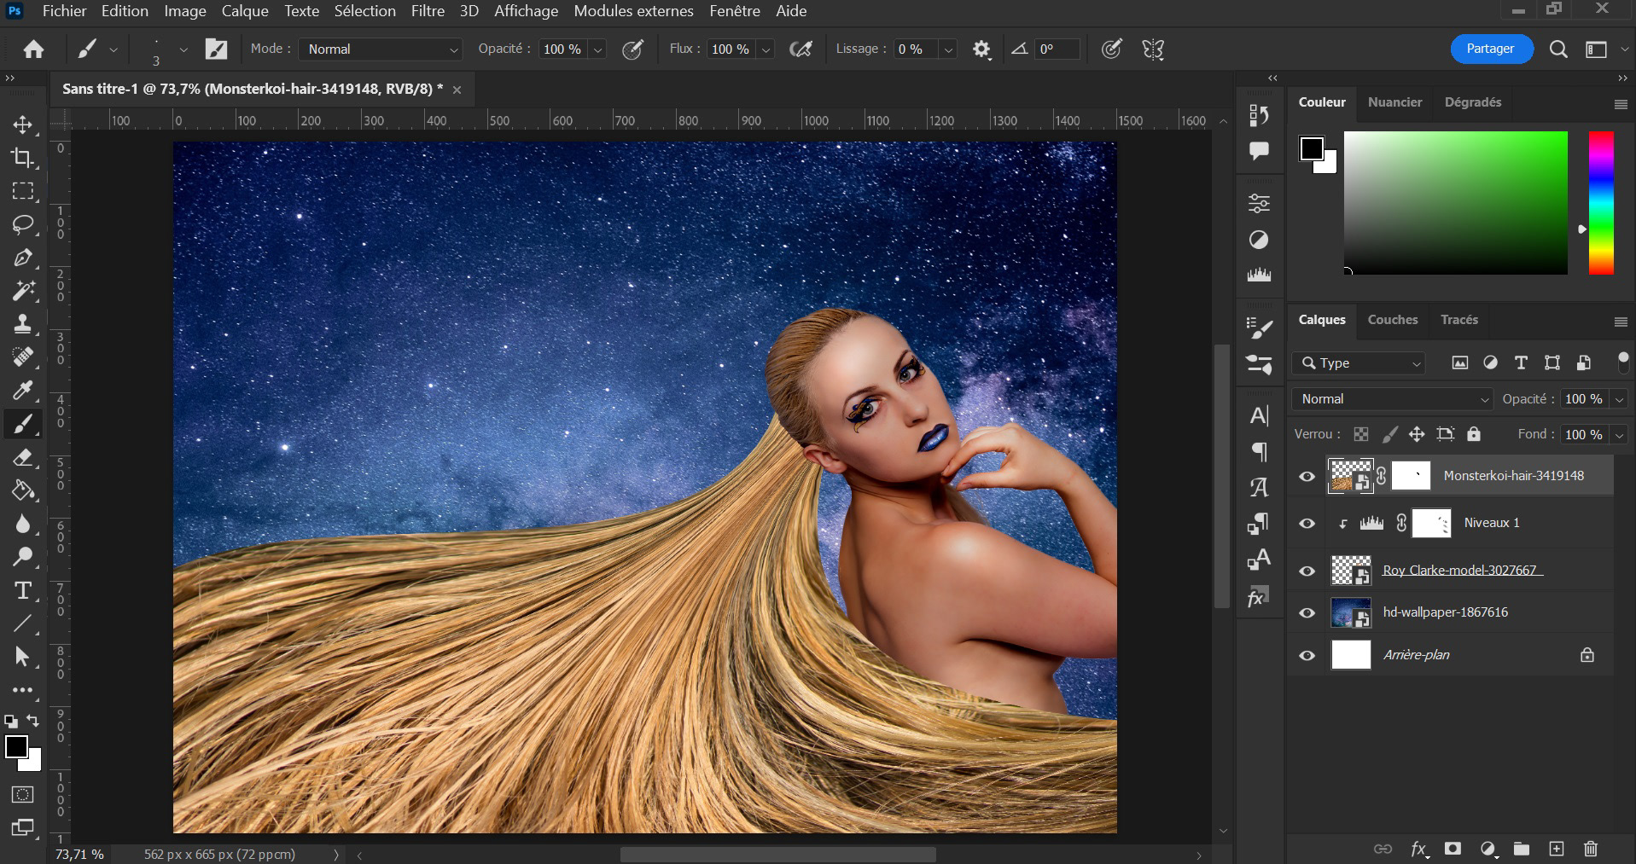Open the Histogram panel icon
The height and width of the screenshot is (864, 1636).
pos(1259,275)
